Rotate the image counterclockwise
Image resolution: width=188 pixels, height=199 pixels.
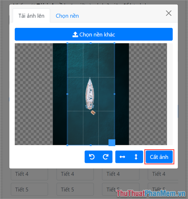(x=92, y=157)
